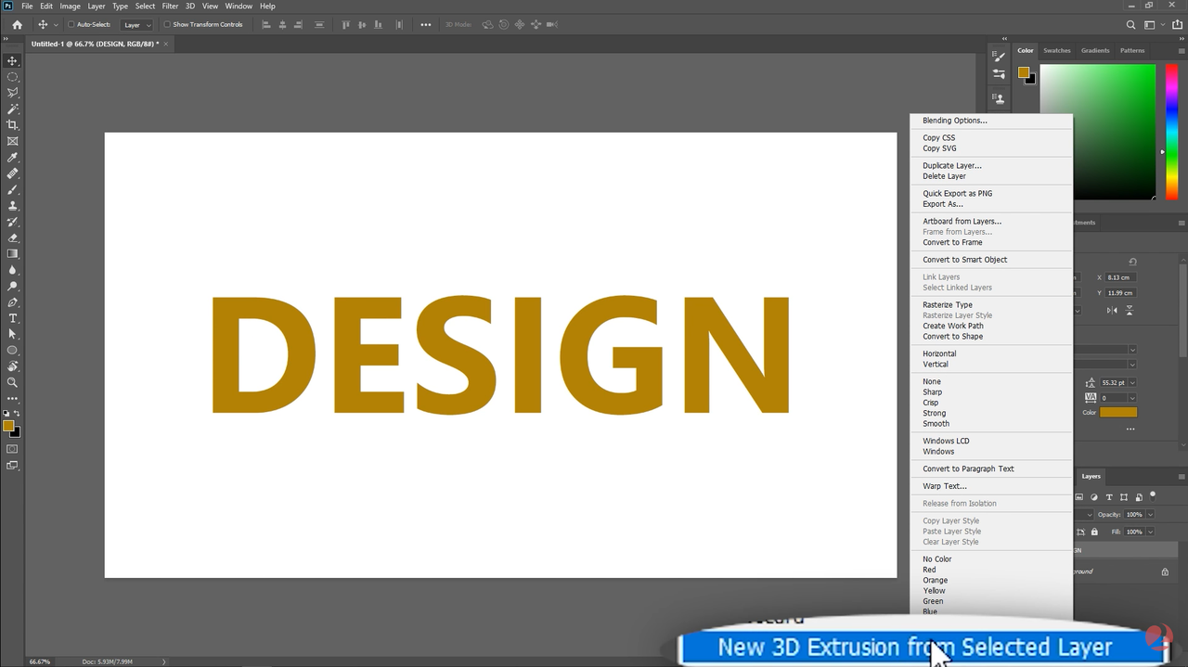Open the font size 55.32 pt dropdown
This screenshot has width=1188, height=667.
tap(1132, 382)
